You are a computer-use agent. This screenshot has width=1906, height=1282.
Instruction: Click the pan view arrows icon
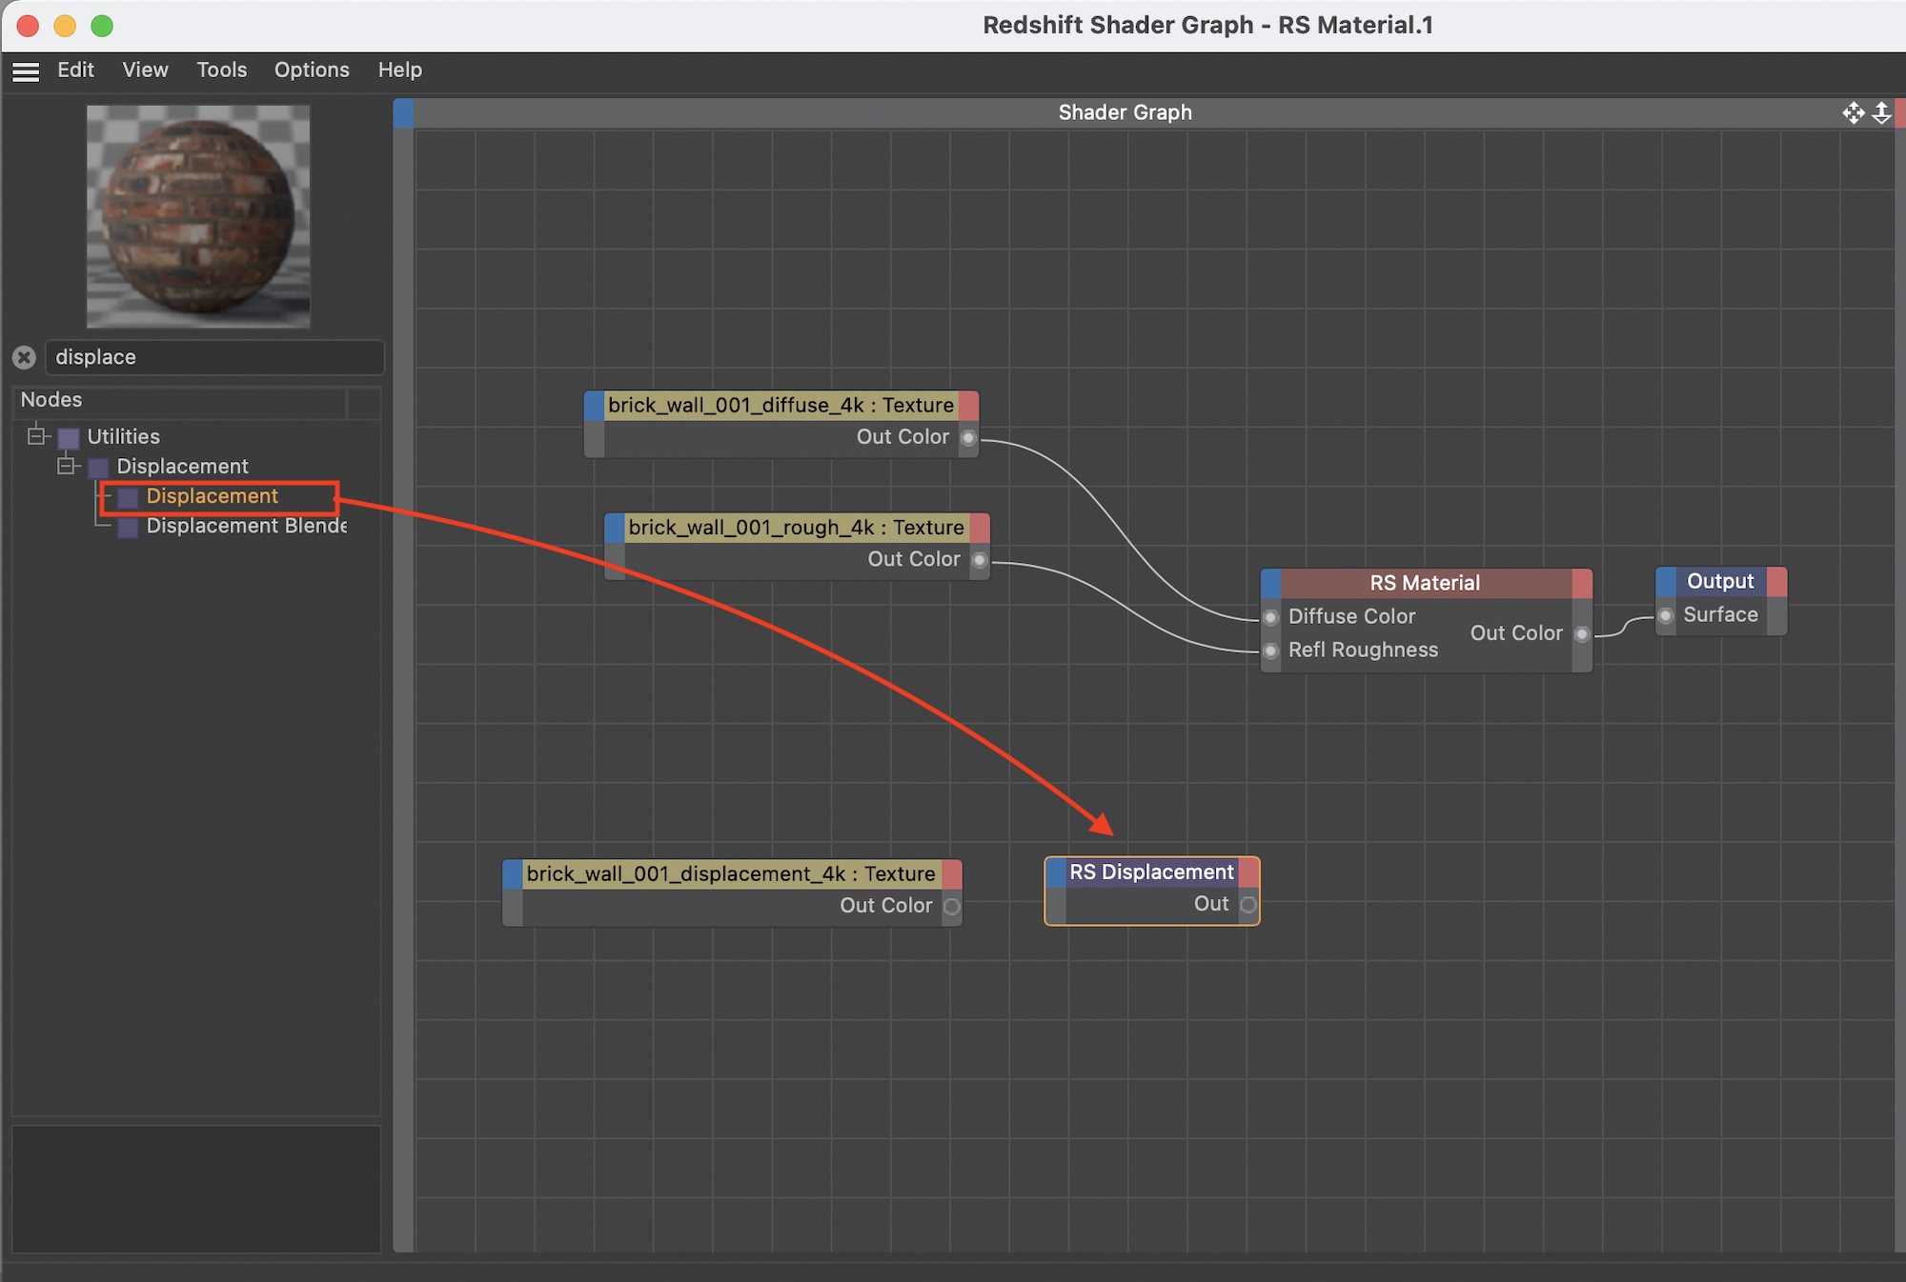tap(1853, 113)
